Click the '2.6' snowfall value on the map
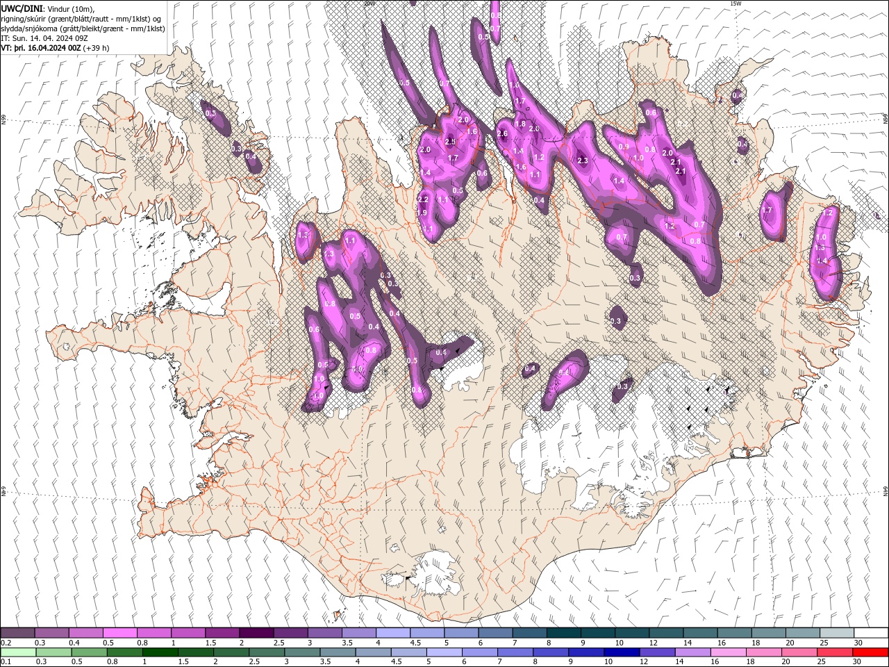Viewport: 889px width, 667px height. click(503, 134)
